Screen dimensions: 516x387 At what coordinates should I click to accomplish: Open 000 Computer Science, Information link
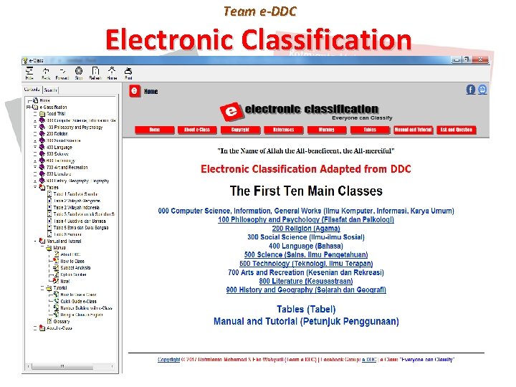(306, 211)
